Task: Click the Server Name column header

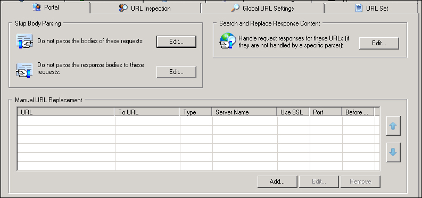Action: point(245,112)
